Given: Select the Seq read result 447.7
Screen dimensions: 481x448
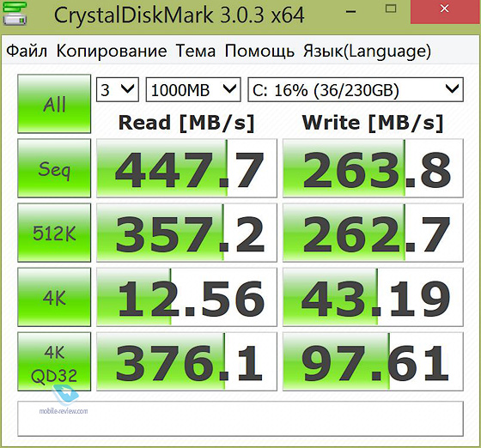Looking at the screenshot, I should point(187,168).
